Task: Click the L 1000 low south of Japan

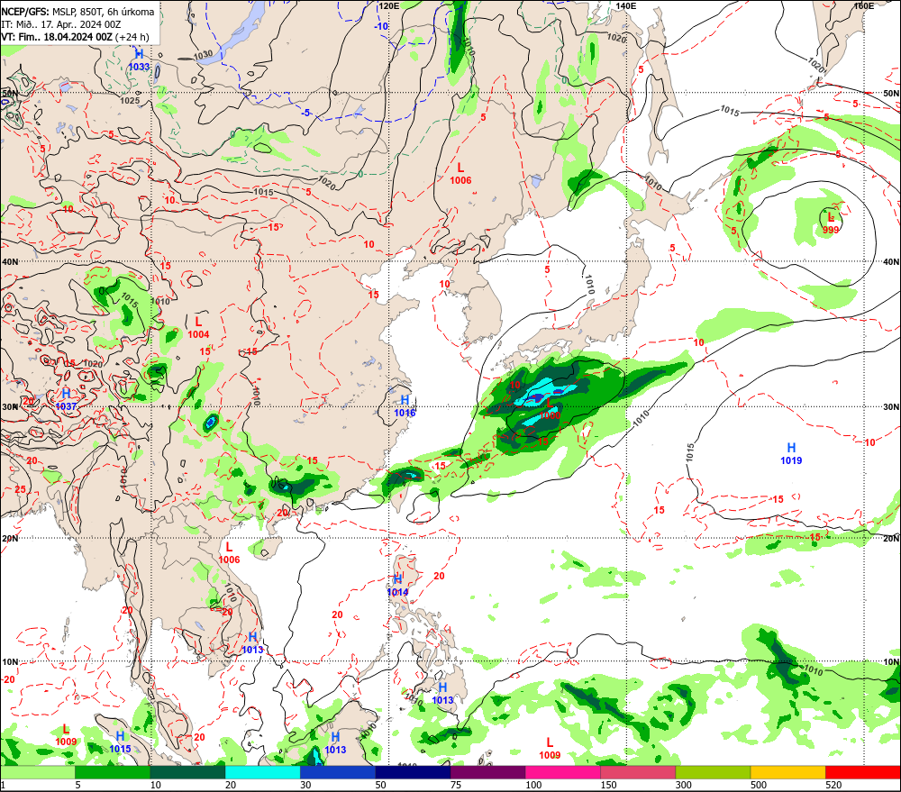Action: click(550, 409)
